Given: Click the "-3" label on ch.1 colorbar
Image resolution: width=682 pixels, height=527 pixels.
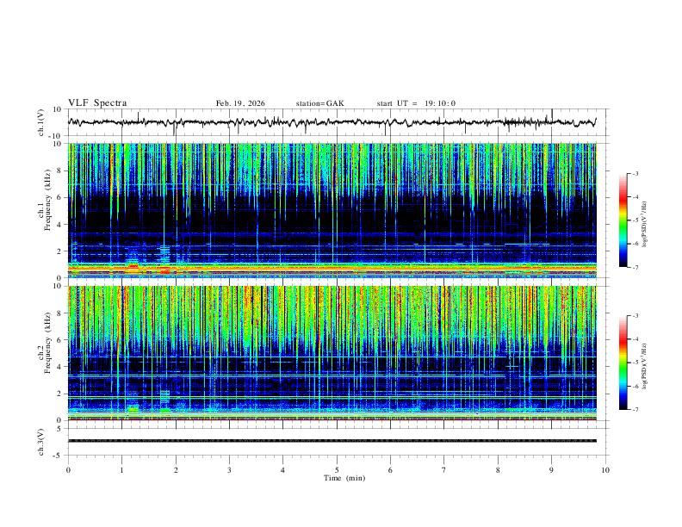Looking at the screenshot, I should pos(635,173).
